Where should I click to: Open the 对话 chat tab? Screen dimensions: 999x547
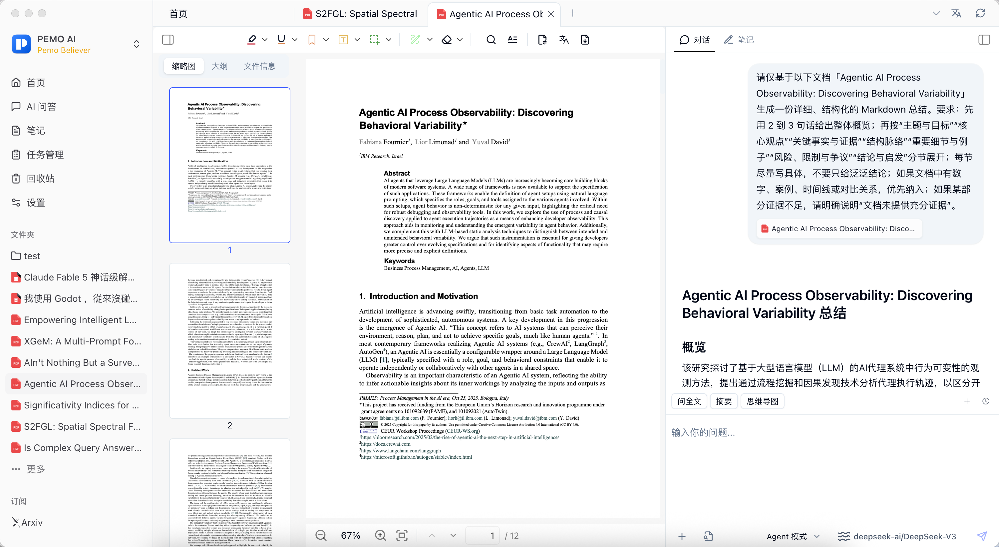coord(694,40)
